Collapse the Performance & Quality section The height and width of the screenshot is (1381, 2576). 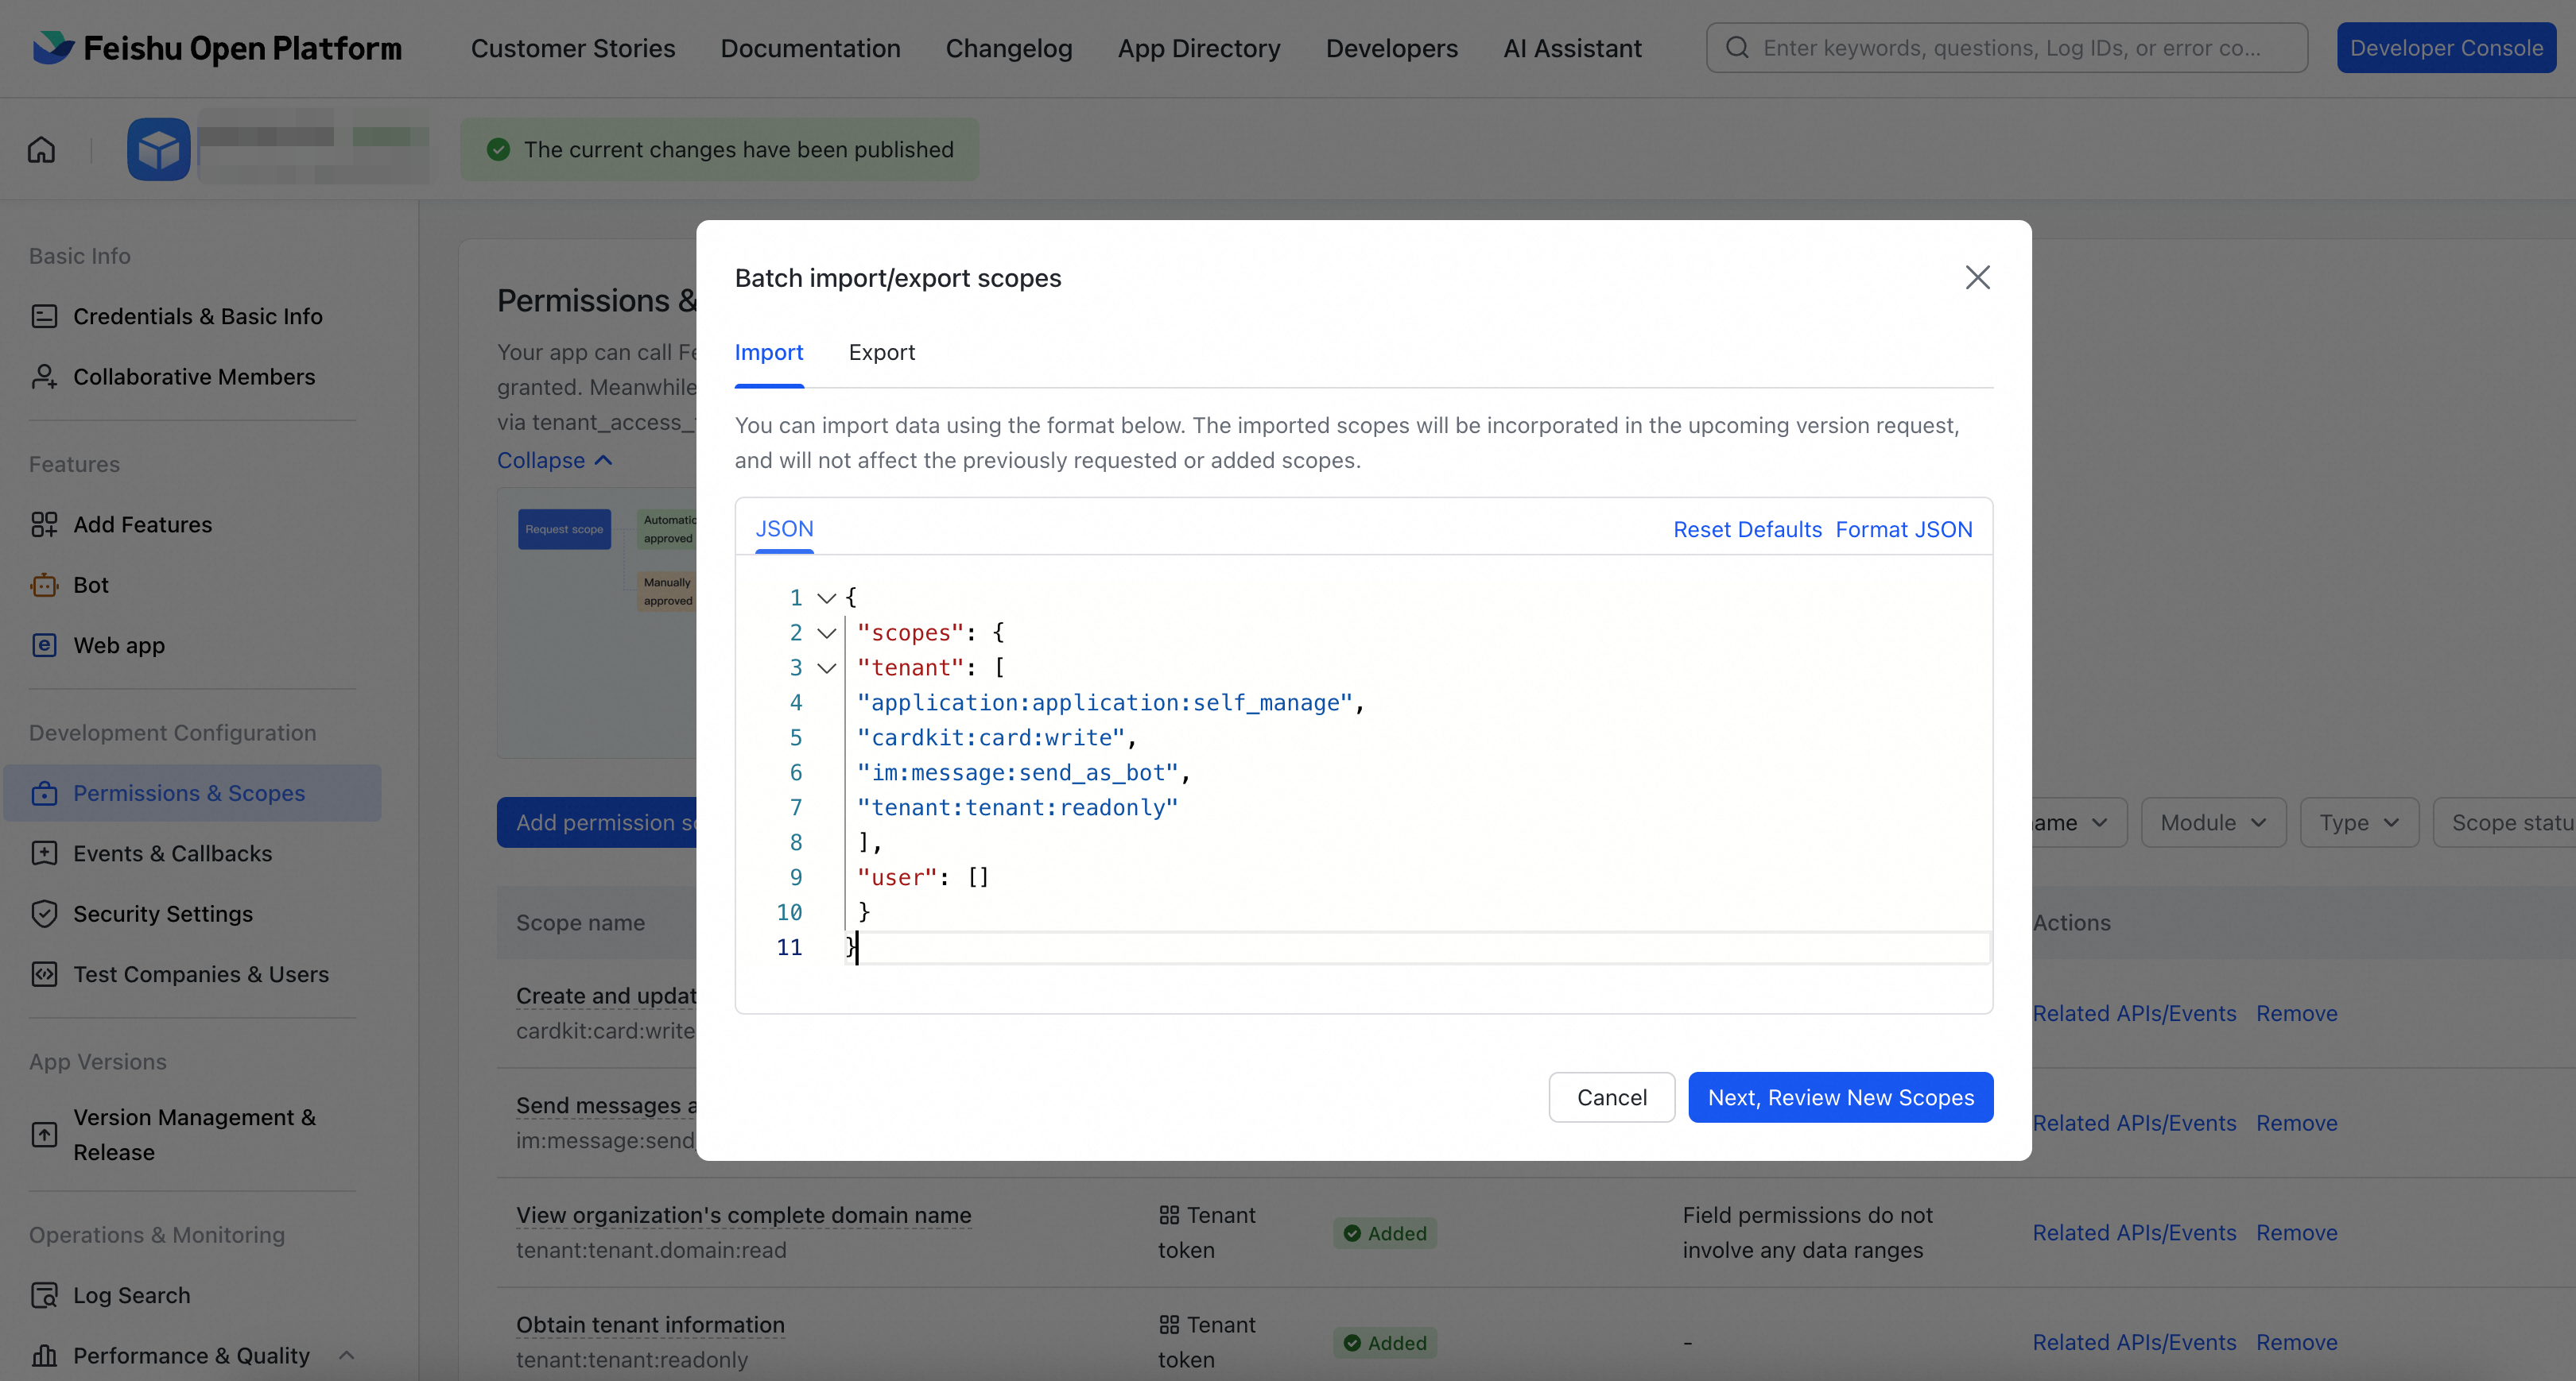(346, 1356)
